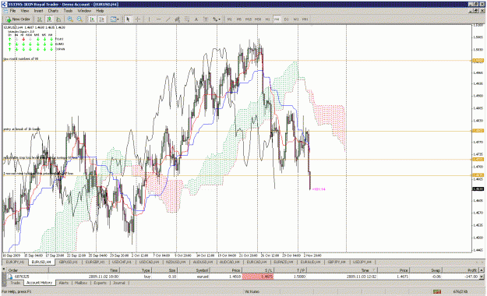Select the crosshair tool
The height and width of the screenshot is (296, 487).
(x=138, y=19)
